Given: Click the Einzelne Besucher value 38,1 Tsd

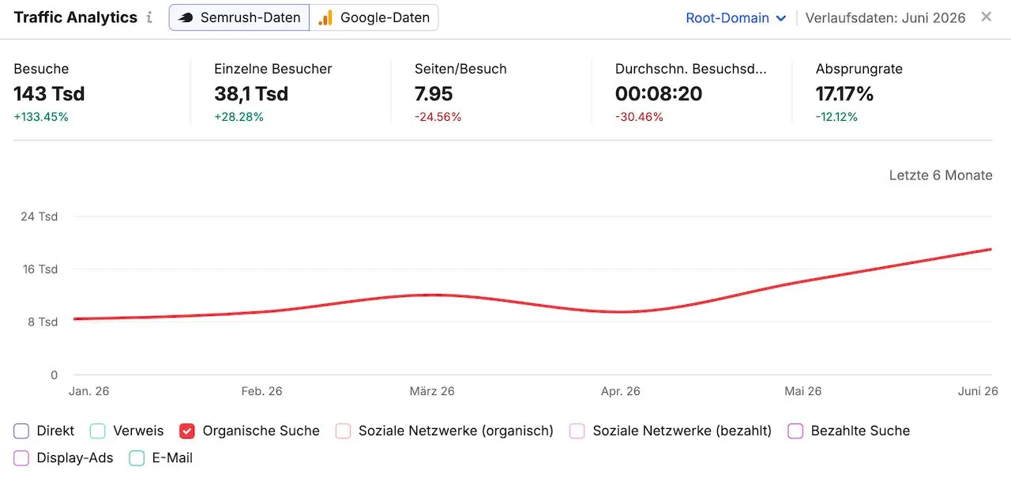Looking at the screenshot, I should [251, 94].
